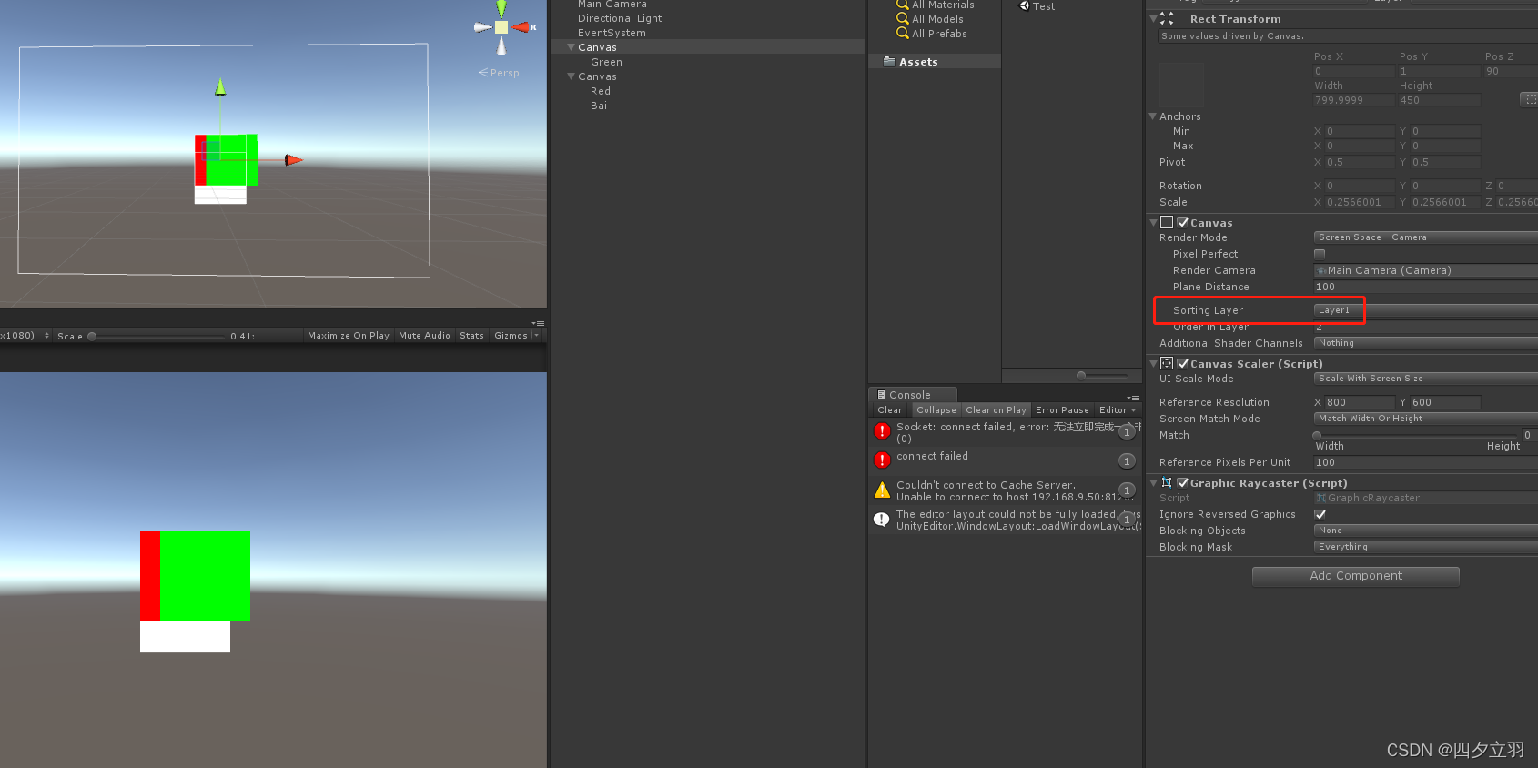
Task: Toggle Ignore Reversed Graphics checkbox
Action: point(1320,514)
